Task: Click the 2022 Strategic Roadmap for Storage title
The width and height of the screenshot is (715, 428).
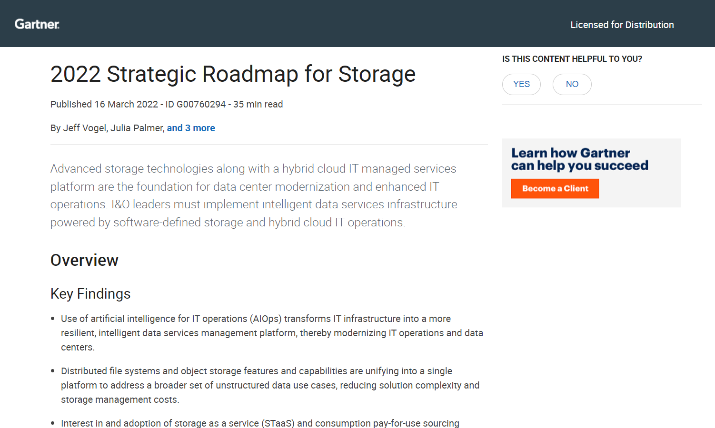Action: pyautogui.click(x=233, y=74)
